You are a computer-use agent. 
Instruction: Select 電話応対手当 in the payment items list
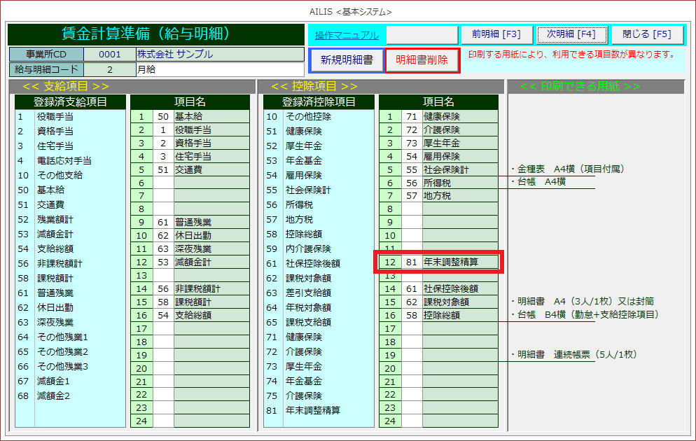pyautogui.click(x=64, y=160)
